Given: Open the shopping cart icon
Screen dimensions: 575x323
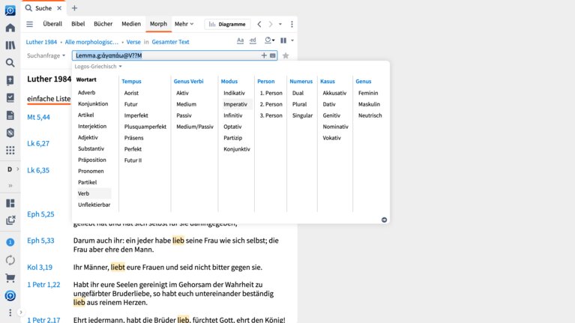Looking at the screenshot, I should pyautogui.click(x=10, y=278).
